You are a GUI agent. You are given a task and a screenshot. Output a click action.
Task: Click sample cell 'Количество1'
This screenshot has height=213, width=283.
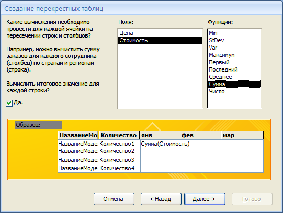point(120,144)
